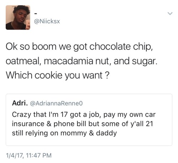Select the word 'macadamia' in tweet
The image size is (178, 163).
point(68,61)
